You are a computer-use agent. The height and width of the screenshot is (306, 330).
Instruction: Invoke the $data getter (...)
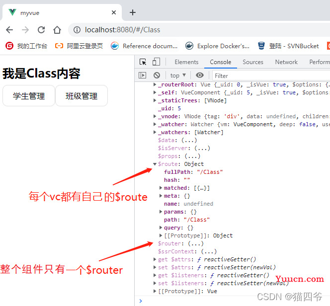click(189, 140)
